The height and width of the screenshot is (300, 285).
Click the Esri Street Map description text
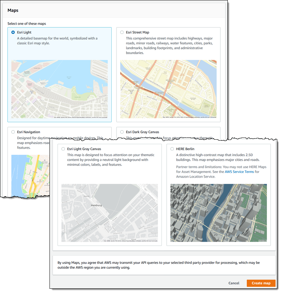tap(168, 45)
